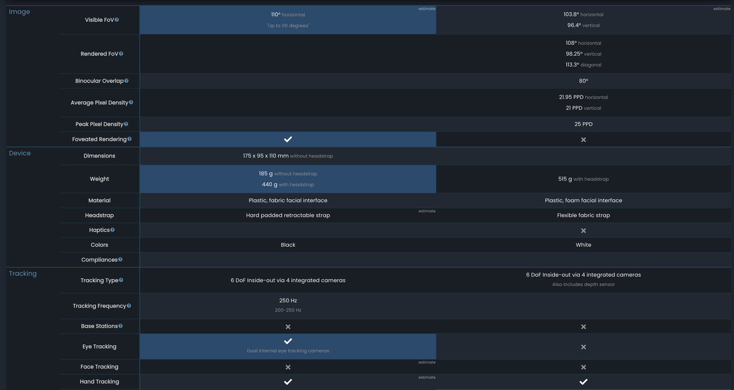Select 'Flexible fabric strap' cell
Viewport: 734px width, 390px height.
point(583,215)
